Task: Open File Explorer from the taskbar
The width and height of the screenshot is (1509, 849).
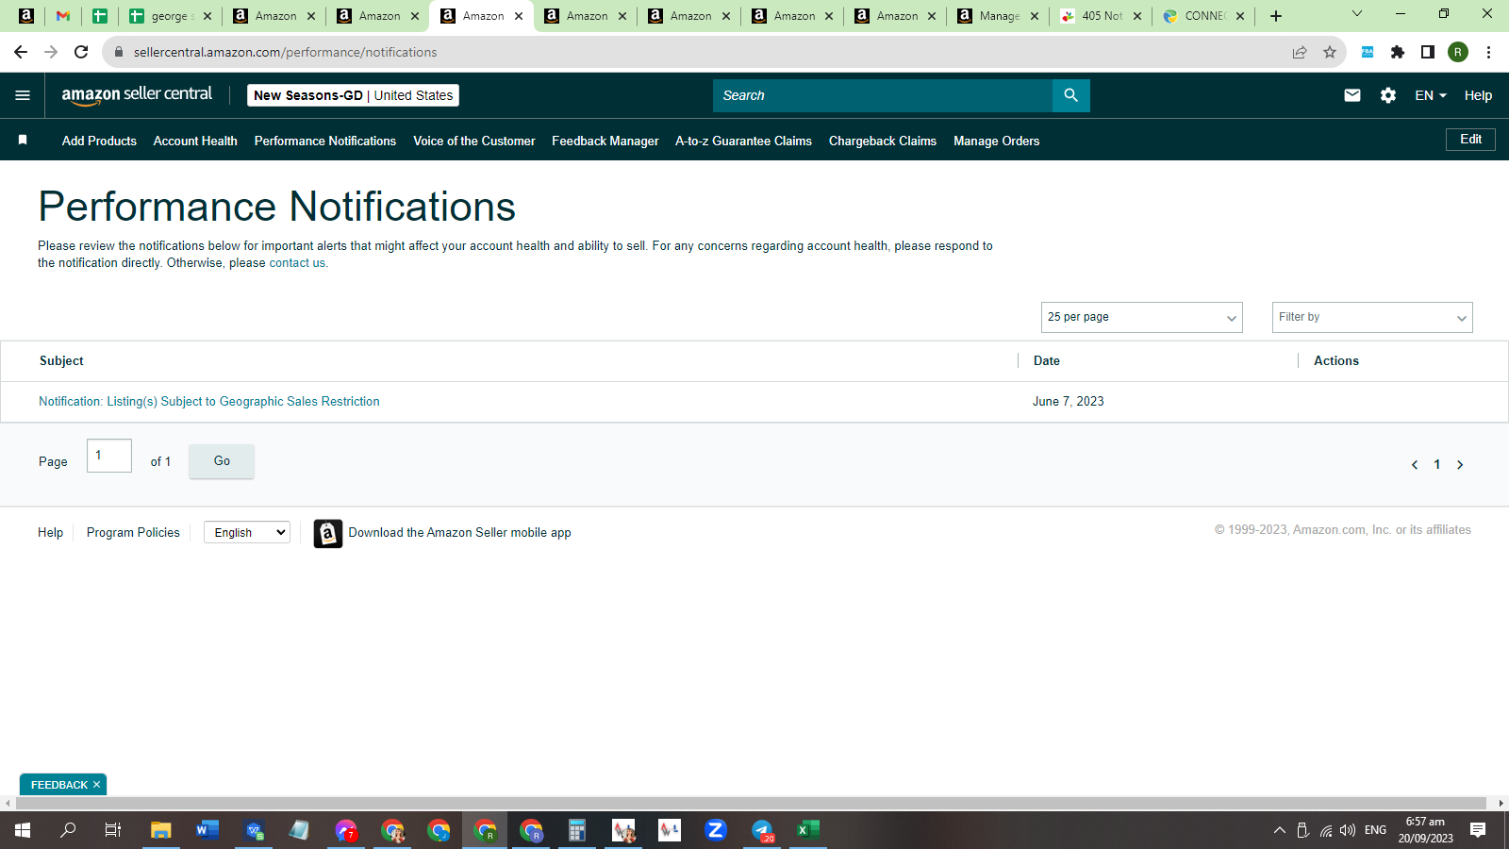Action: (161, 830)
